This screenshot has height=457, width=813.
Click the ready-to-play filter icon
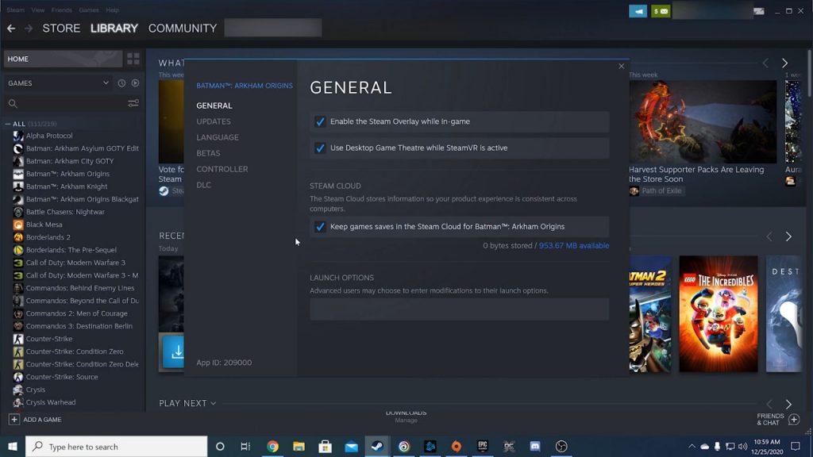pos(135,83)
